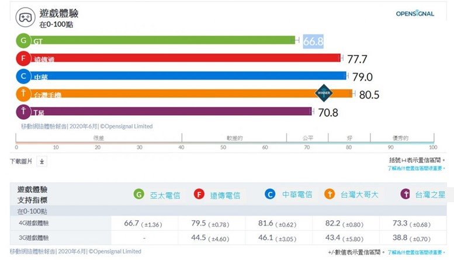
Task: Click the game controller icon beside 遊戲體驗
Action: point(25,18)
